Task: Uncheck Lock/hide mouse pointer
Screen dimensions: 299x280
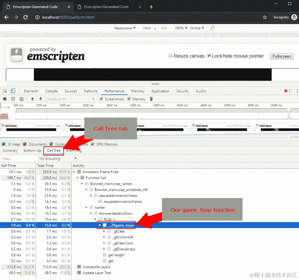Action: 209,56
